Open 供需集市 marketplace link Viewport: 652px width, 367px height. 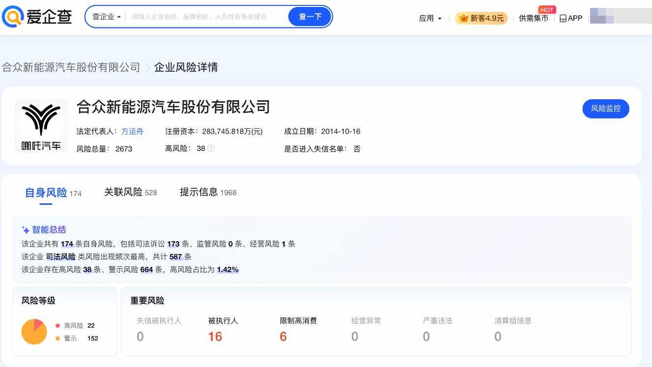click(x=533, y=18)
